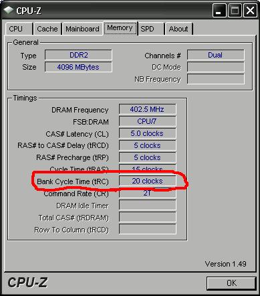Maximize the CPU-Z window
Image resolution: width=260 pixels, height=296 pixels.
(235, 10)
